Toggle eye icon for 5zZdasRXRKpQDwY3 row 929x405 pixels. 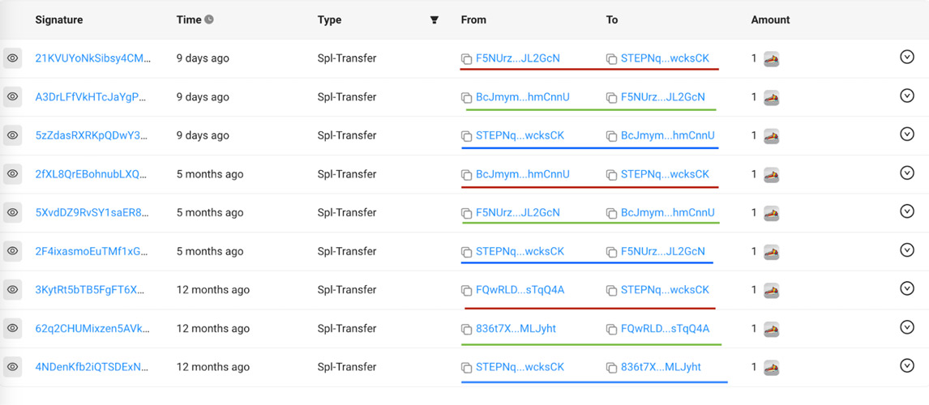[12, 135]
